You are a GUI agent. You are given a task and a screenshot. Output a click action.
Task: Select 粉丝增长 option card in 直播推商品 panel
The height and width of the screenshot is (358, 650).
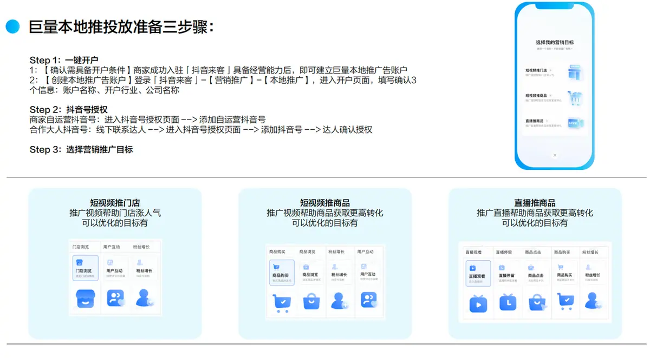tap(595, 273)
